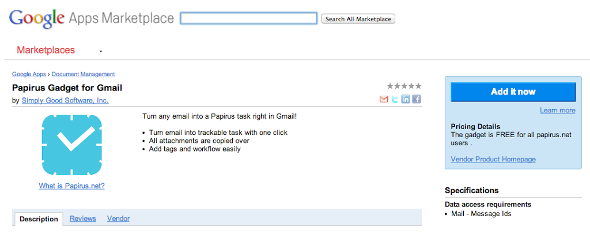Share via the email envelope icon
Screen dimensions: 590x234
(383, 99)
